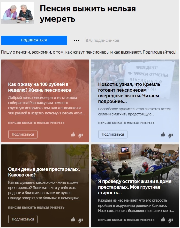The width and height of the screenshot is (180, 228).
Task: Subscribe via the red '100 рублей' card button
Action: 23,134
